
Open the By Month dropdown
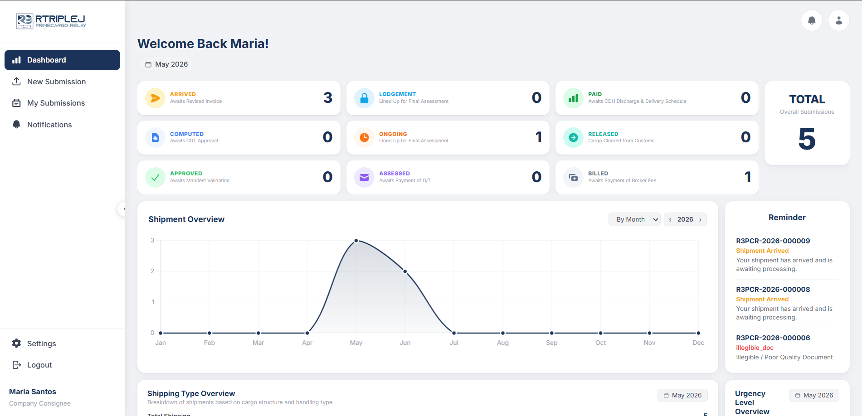tap(634, 219)
